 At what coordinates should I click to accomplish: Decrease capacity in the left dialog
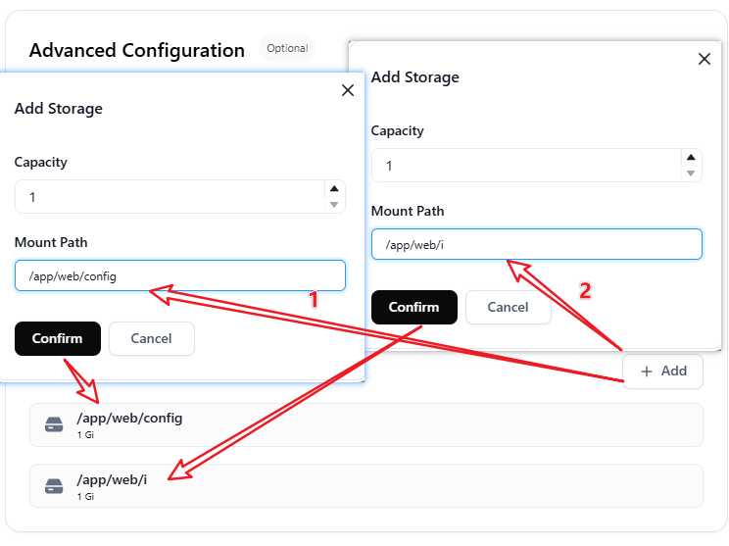[x=334, y=205]
